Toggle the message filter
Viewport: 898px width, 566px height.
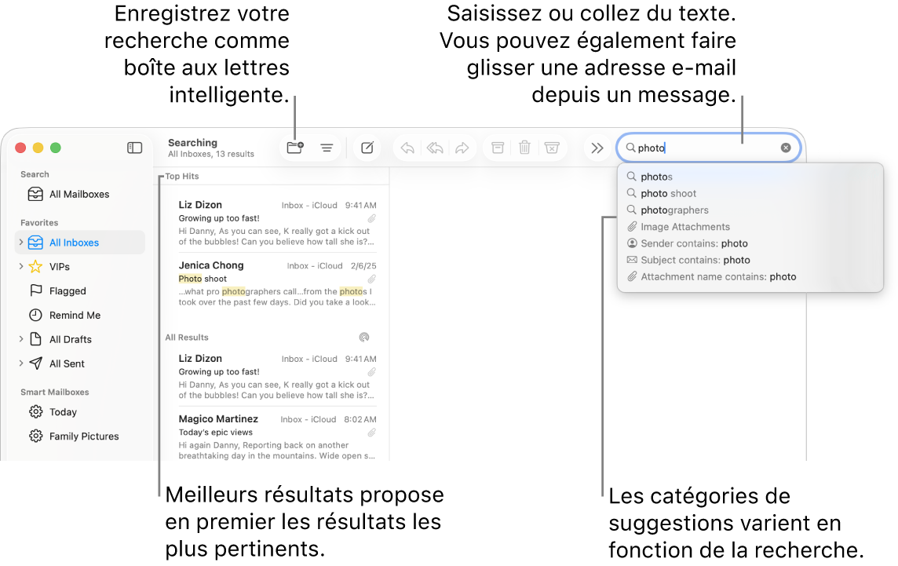coord(327,148)
